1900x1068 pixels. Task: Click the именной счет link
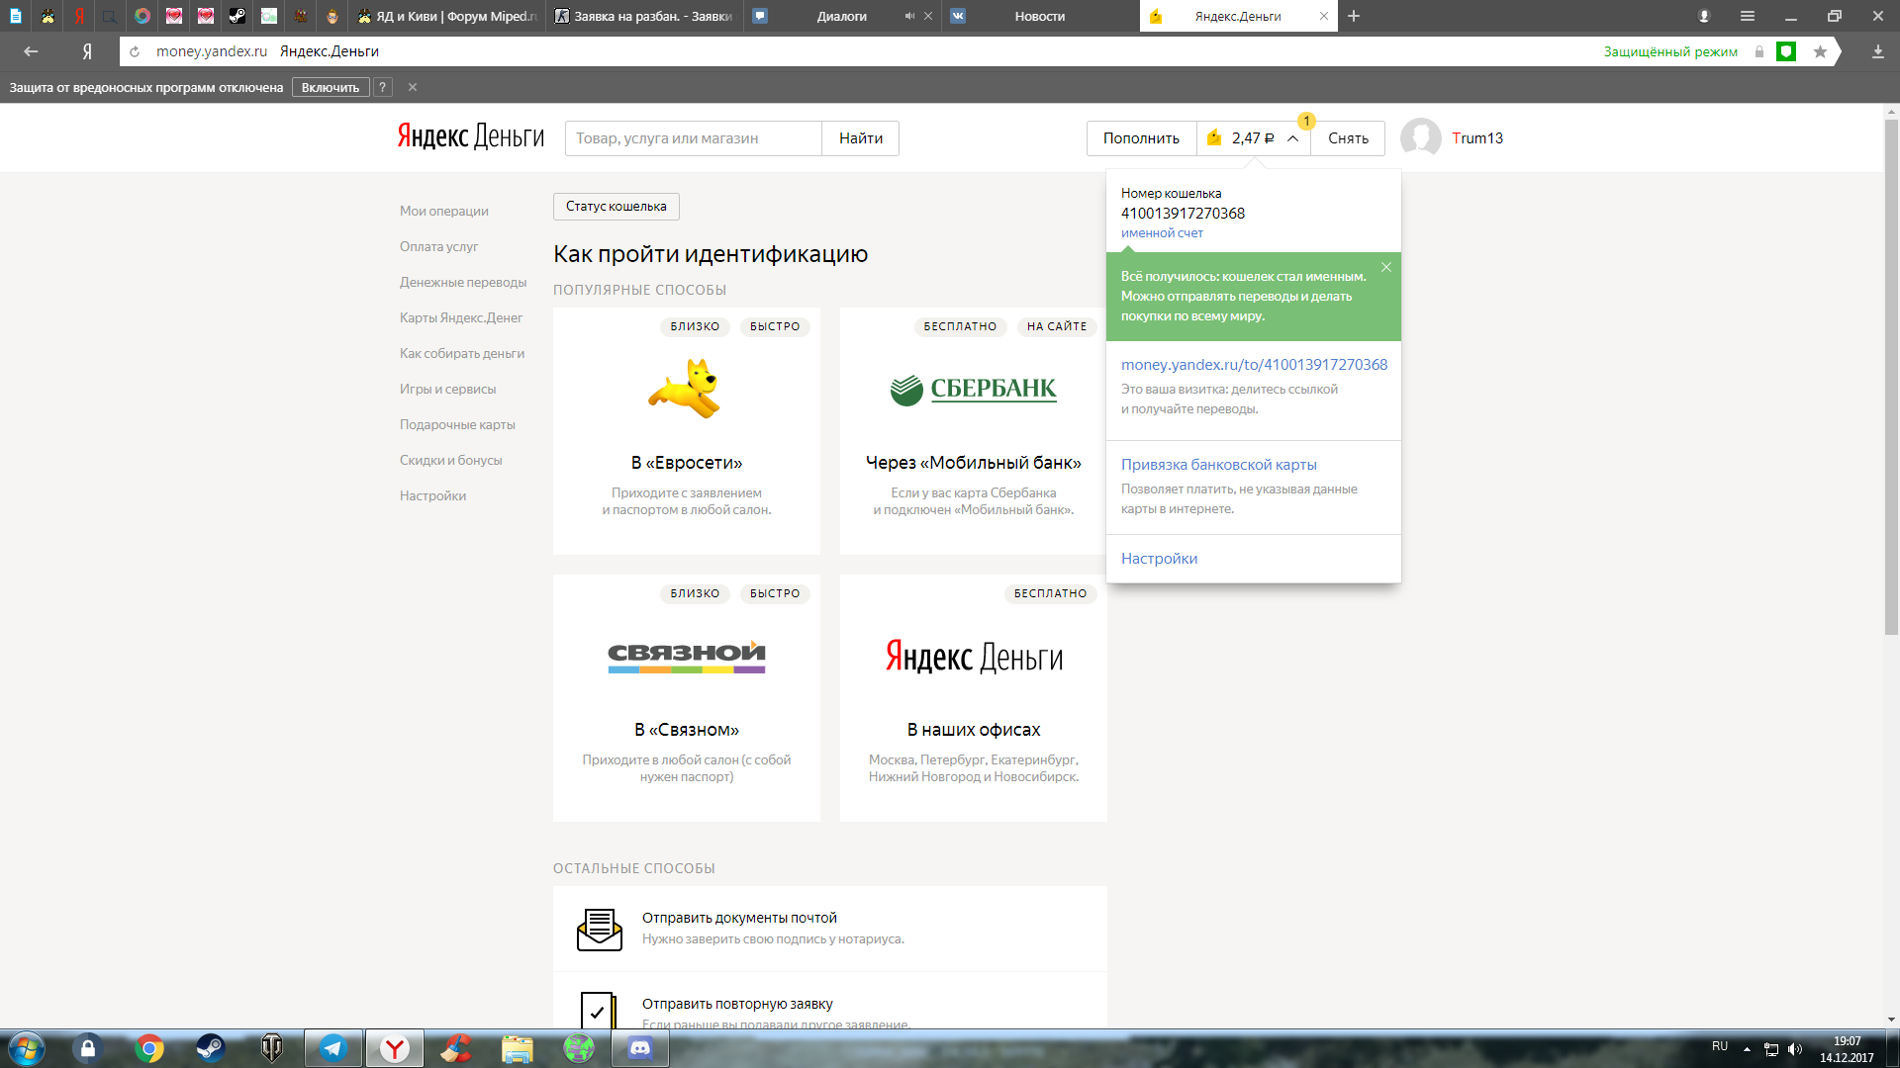[x=1162, y=233]
